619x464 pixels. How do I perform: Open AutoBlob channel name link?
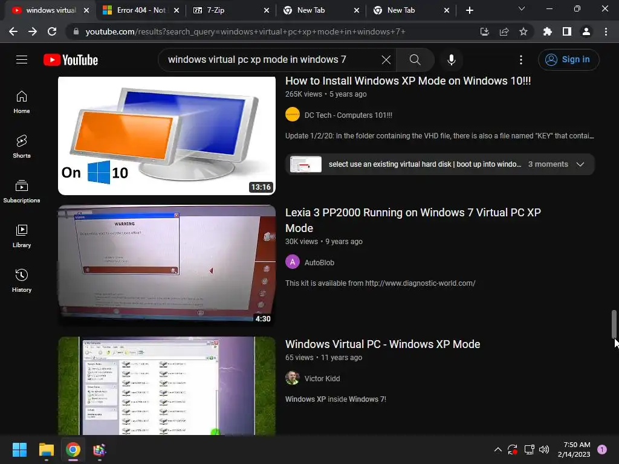pyautogui.click(x=319, y=262)
